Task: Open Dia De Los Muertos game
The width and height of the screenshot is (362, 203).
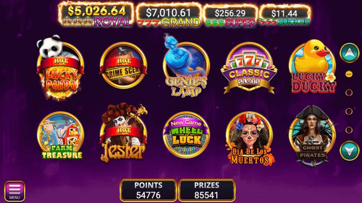Action: 249,138
